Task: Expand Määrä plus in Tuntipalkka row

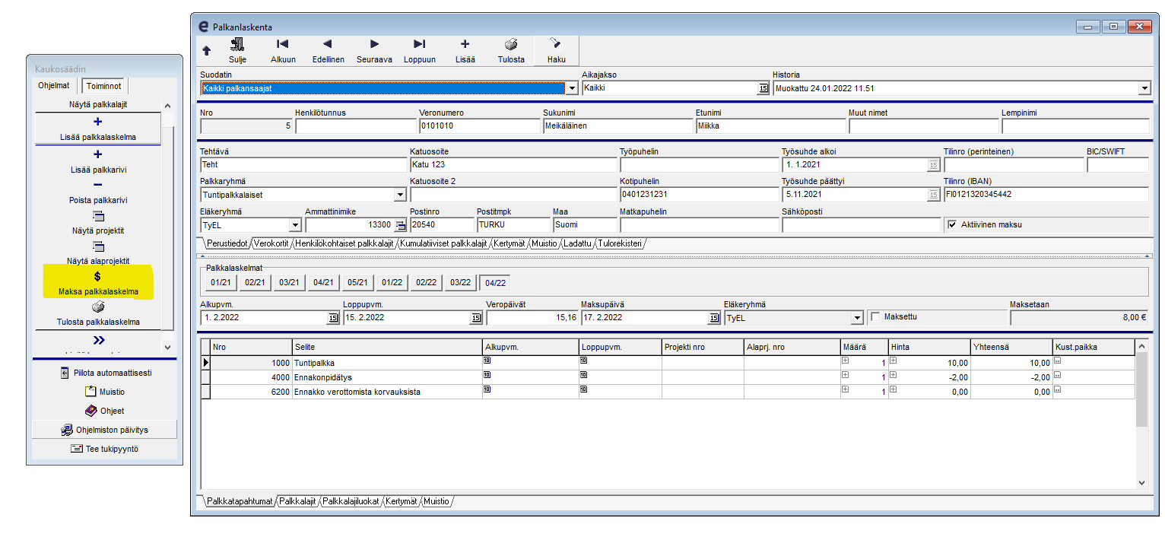Action: click(x=845, y=361)
